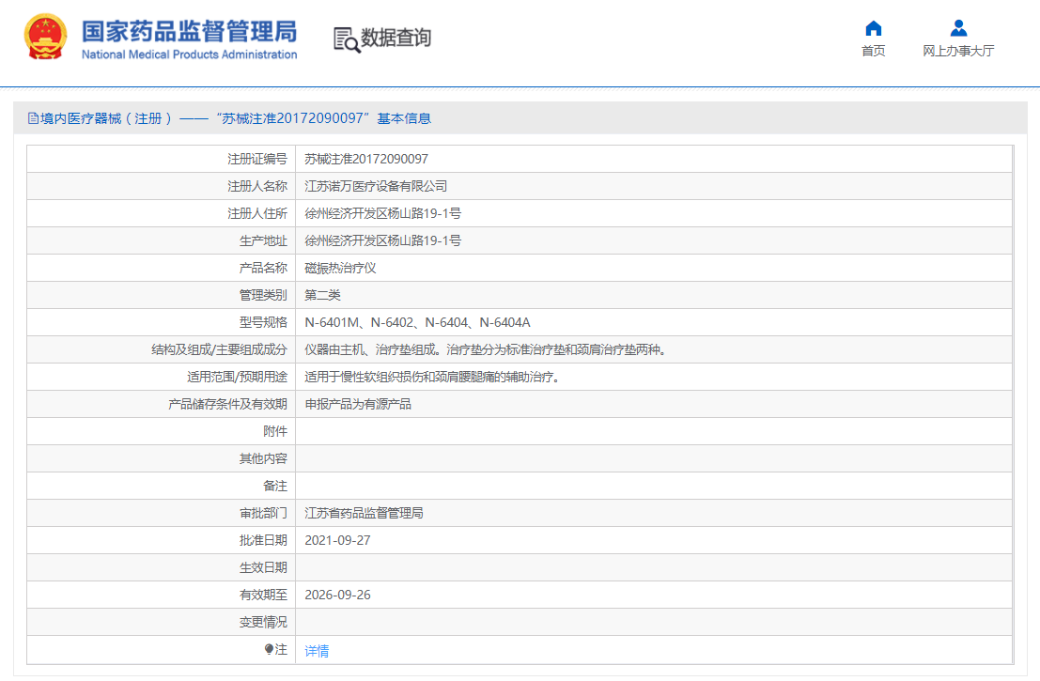This screenshot has height=681, width=1040.
Task: Click the 产品储存条件及有效期 label
Action: [x=227, y=404]
